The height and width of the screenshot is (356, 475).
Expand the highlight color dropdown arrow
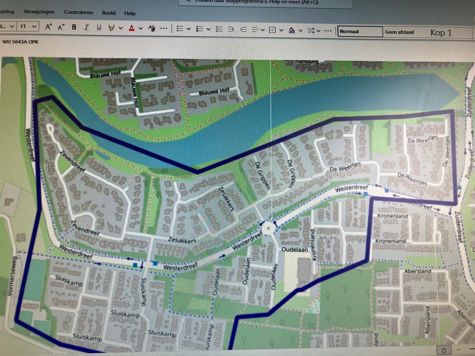pyautogui.click(x=121, y=28)
